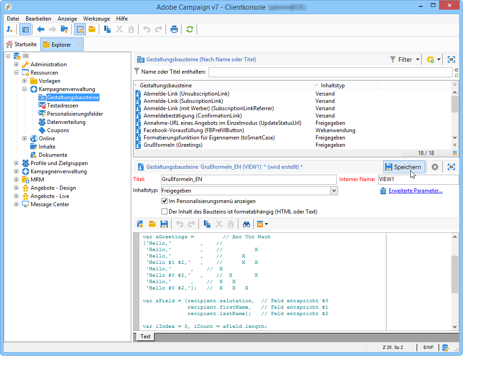Screen dimensions: 477x369
Task: Click the binoculars search icon in editor toolbar
Action: coord(247,224)
